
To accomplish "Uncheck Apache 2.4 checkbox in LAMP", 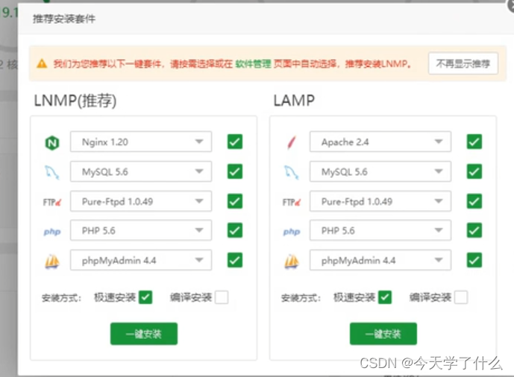I will click(474, 142).
